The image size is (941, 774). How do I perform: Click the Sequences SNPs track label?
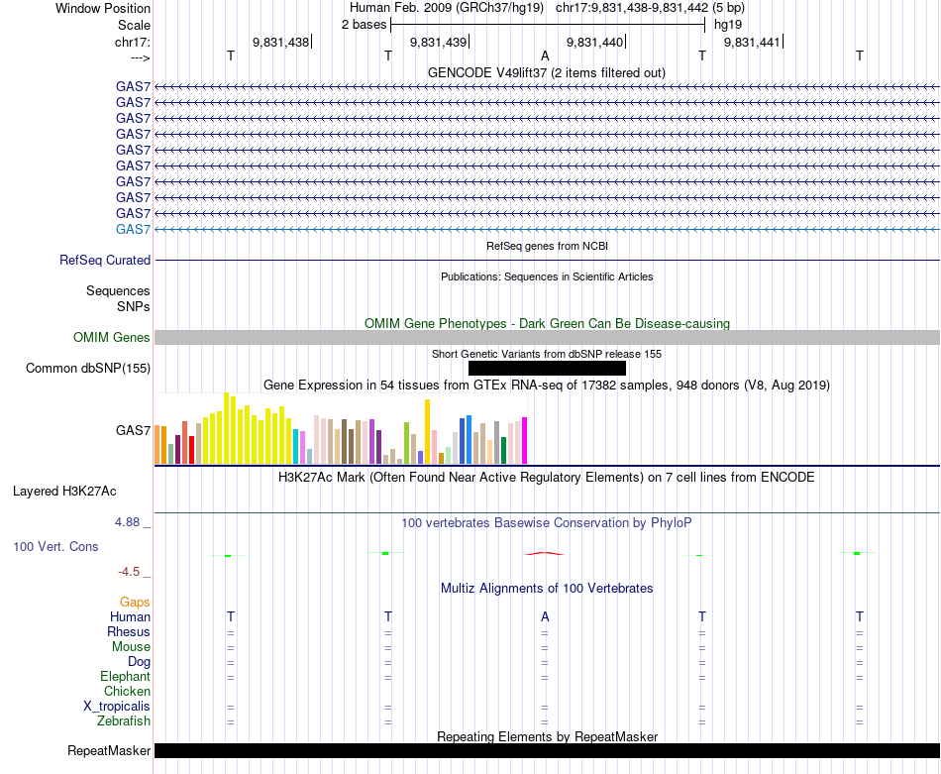coord(118,298)
